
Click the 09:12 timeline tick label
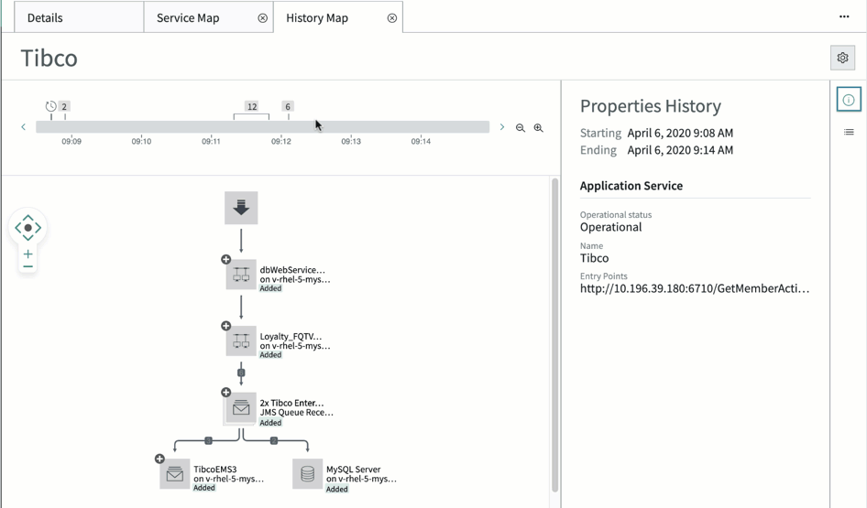280,141
